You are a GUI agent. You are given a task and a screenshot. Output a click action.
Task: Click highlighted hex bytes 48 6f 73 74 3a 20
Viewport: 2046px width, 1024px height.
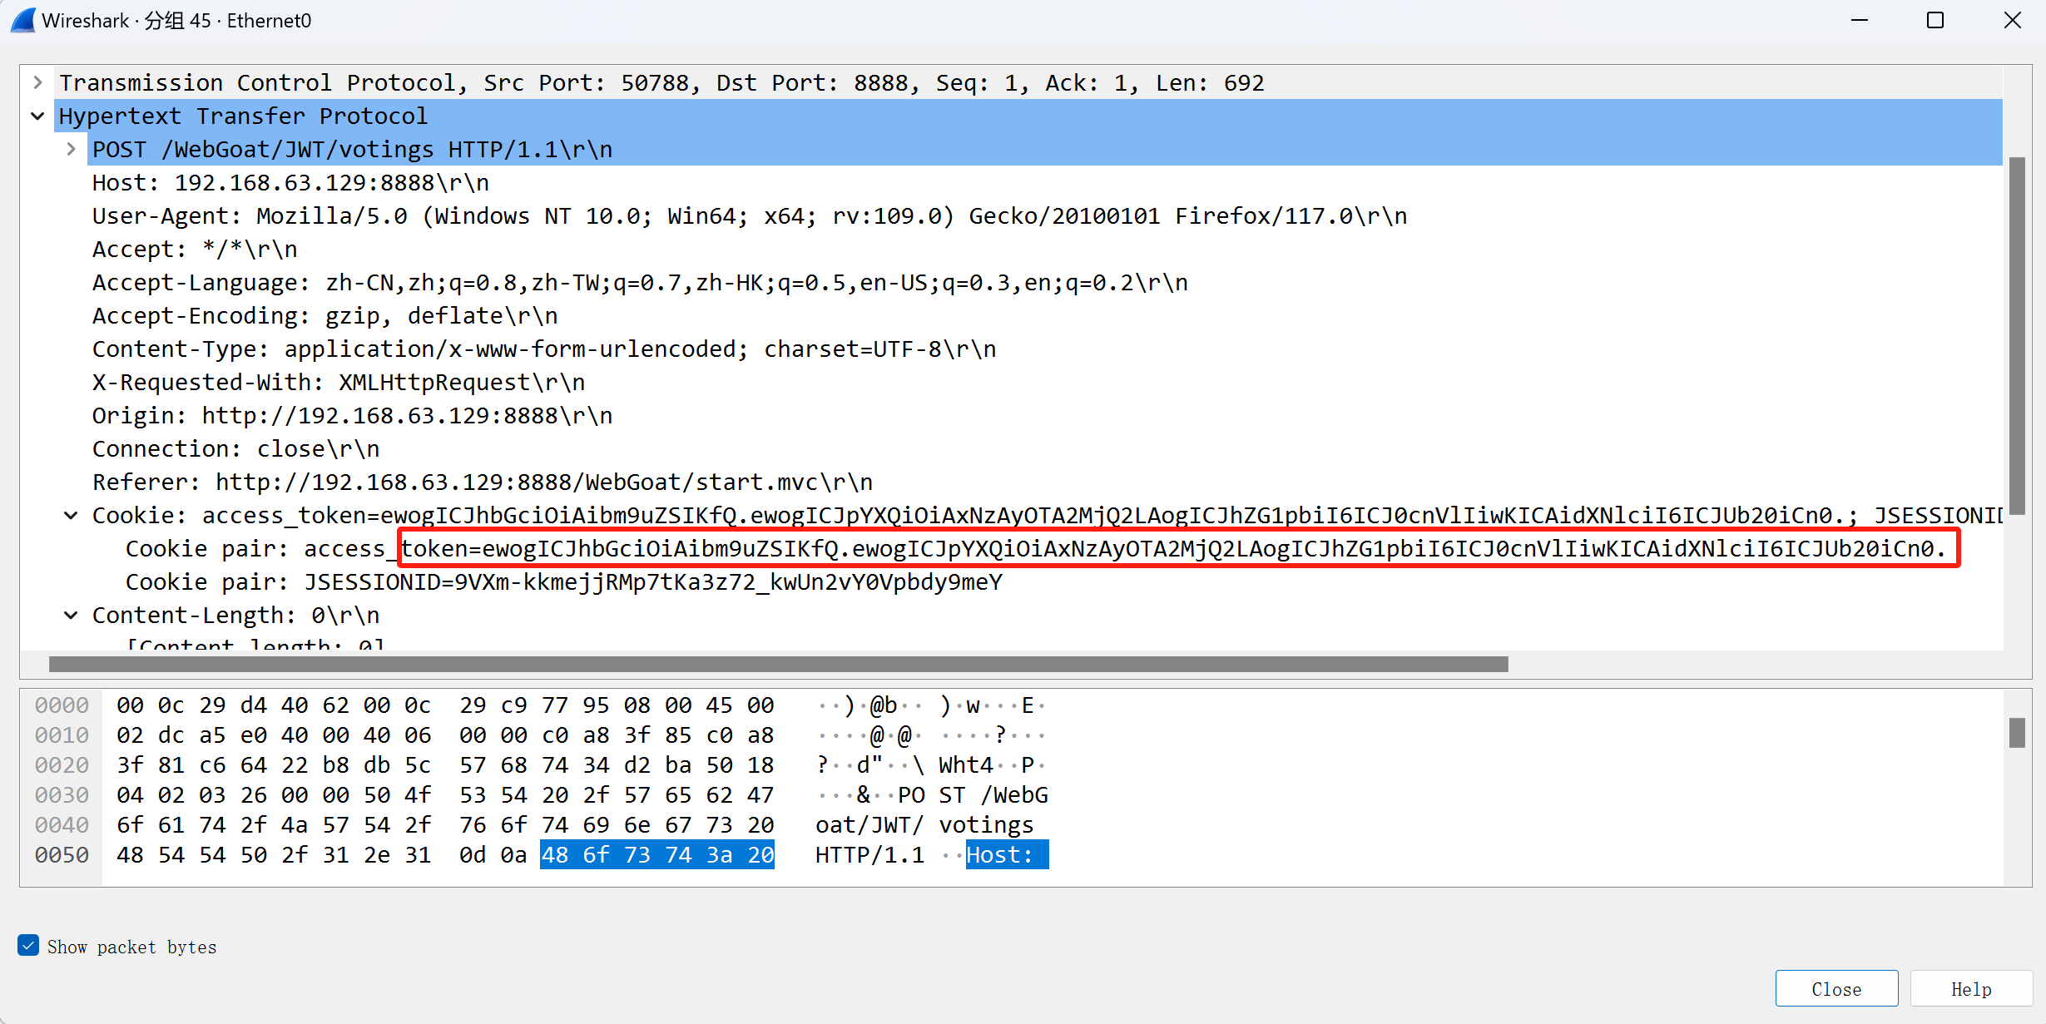coord(657,854)
